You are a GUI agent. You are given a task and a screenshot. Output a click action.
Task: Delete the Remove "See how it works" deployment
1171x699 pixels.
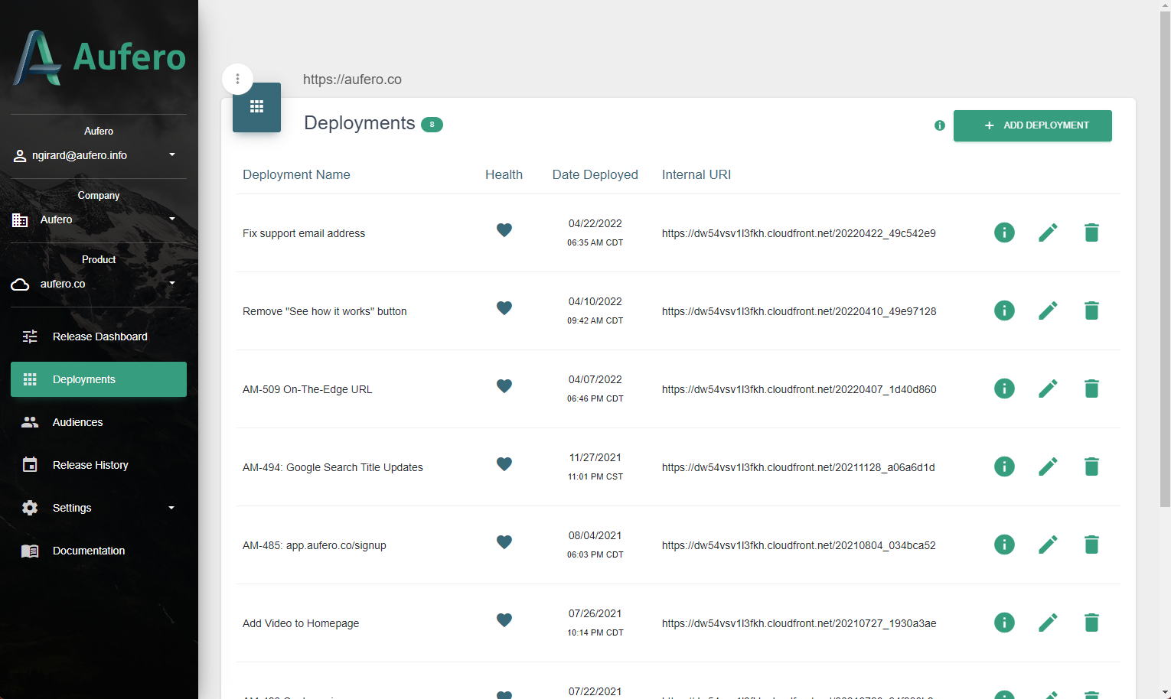click(1091, 310)
